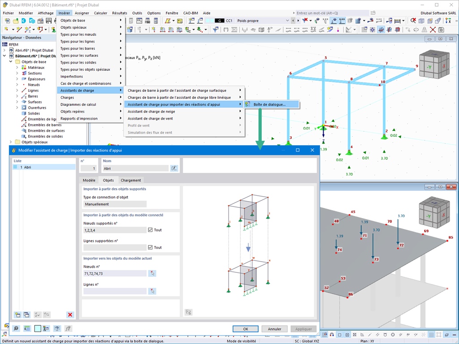Click the magnet snap icon in status bar
The width and height of the screenshot is (459, 344).
click(x=332, y=334)
